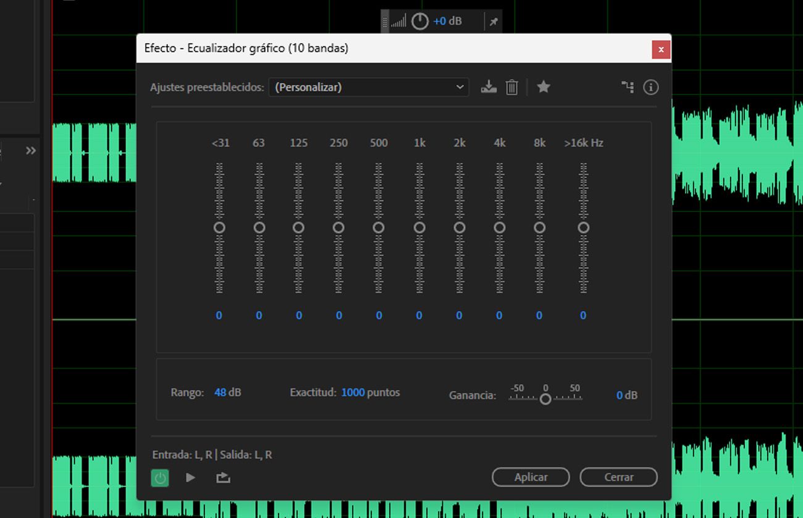Preview the equalizer effect with play

click(190, 477)
